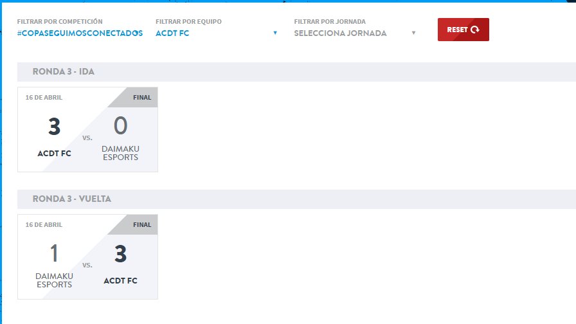Screen dimensions: 576x324
Task: Click the DAIMAKU ESPORTS name in Vuelta card
Action: pos(55,280)
